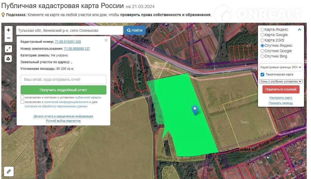Click the print map icon

(8, 59)
